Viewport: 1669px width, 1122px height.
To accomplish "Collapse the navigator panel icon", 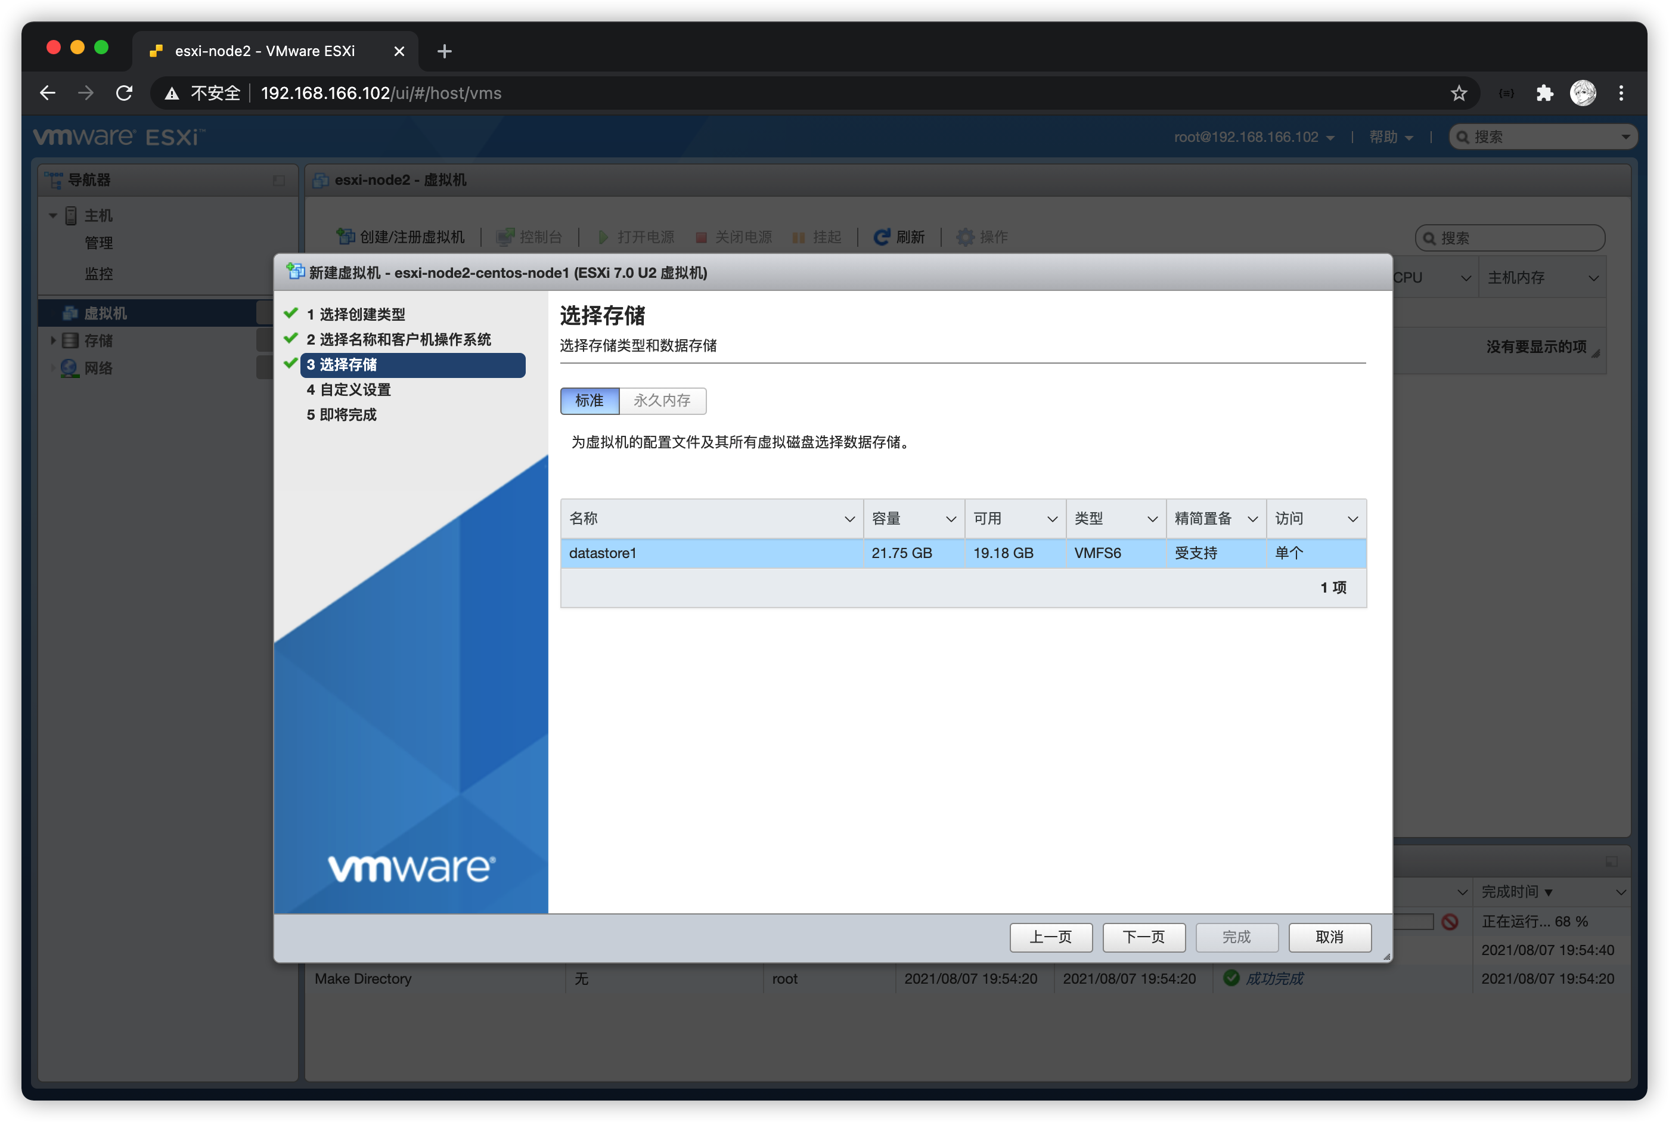I will 279,180.
